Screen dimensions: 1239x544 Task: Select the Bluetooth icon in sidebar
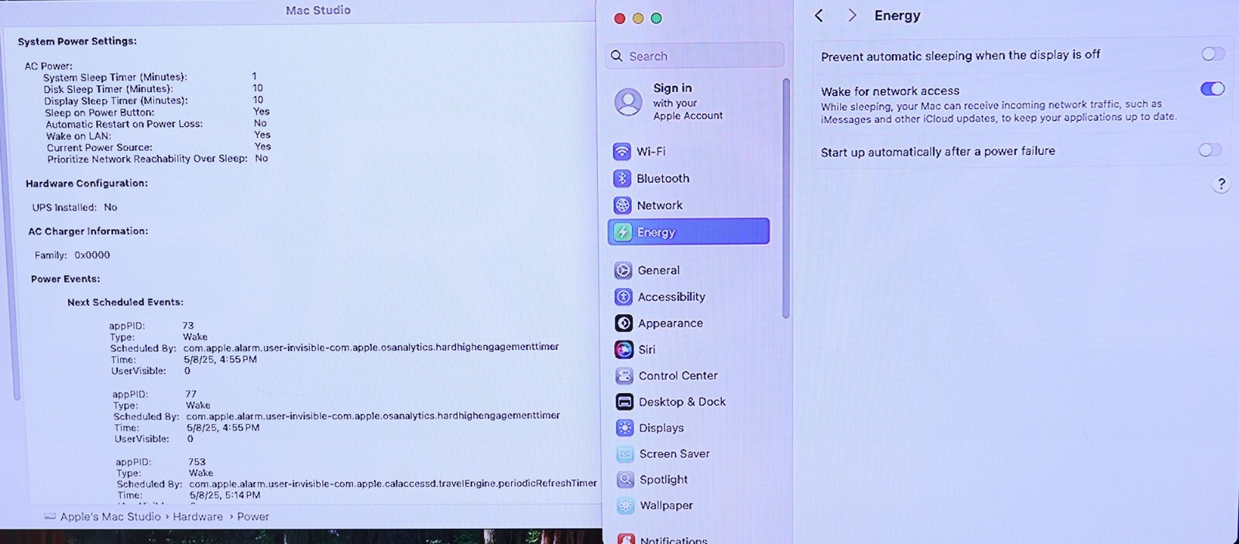(622, 179)
